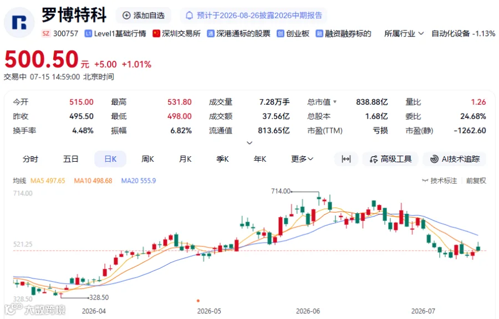Click the 创 icon before 创业板
The image size is (499, 319).
click(x=281, y=33)
